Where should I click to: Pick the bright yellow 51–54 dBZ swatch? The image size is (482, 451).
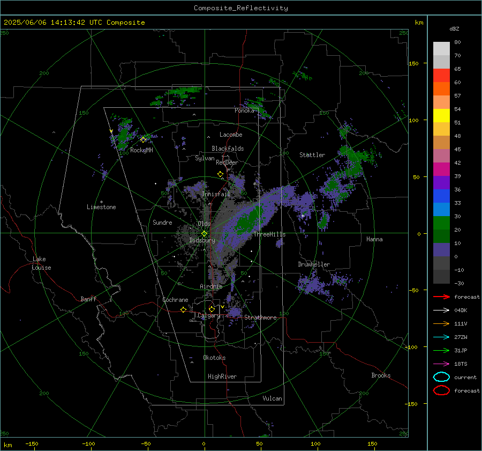(x=441, y=116)
